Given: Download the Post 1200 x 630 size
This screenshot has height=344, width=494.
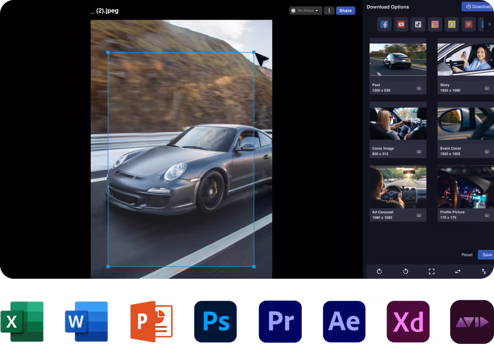Looking at the screenshot, I should coord(419,88).
